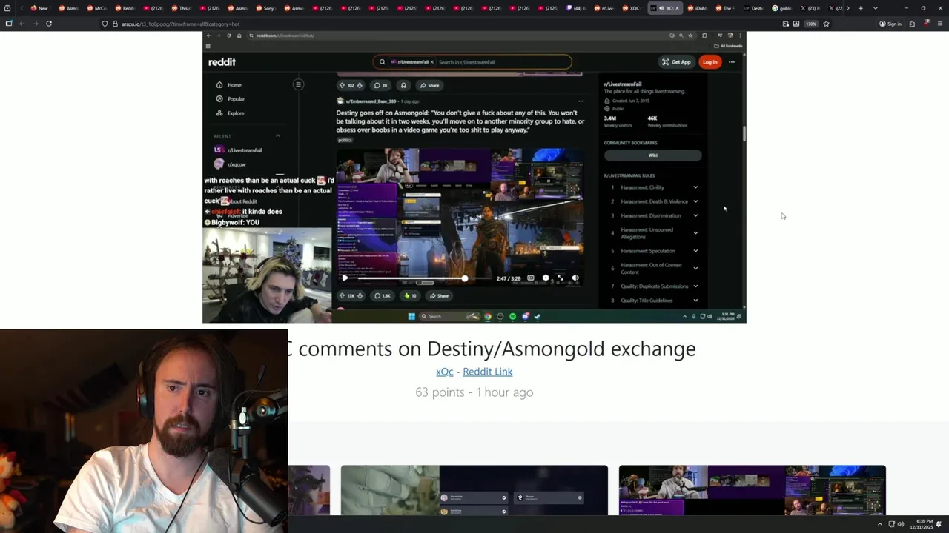Click the browser forward arrow
949x533 pixels.
click(x=35, y=24)
